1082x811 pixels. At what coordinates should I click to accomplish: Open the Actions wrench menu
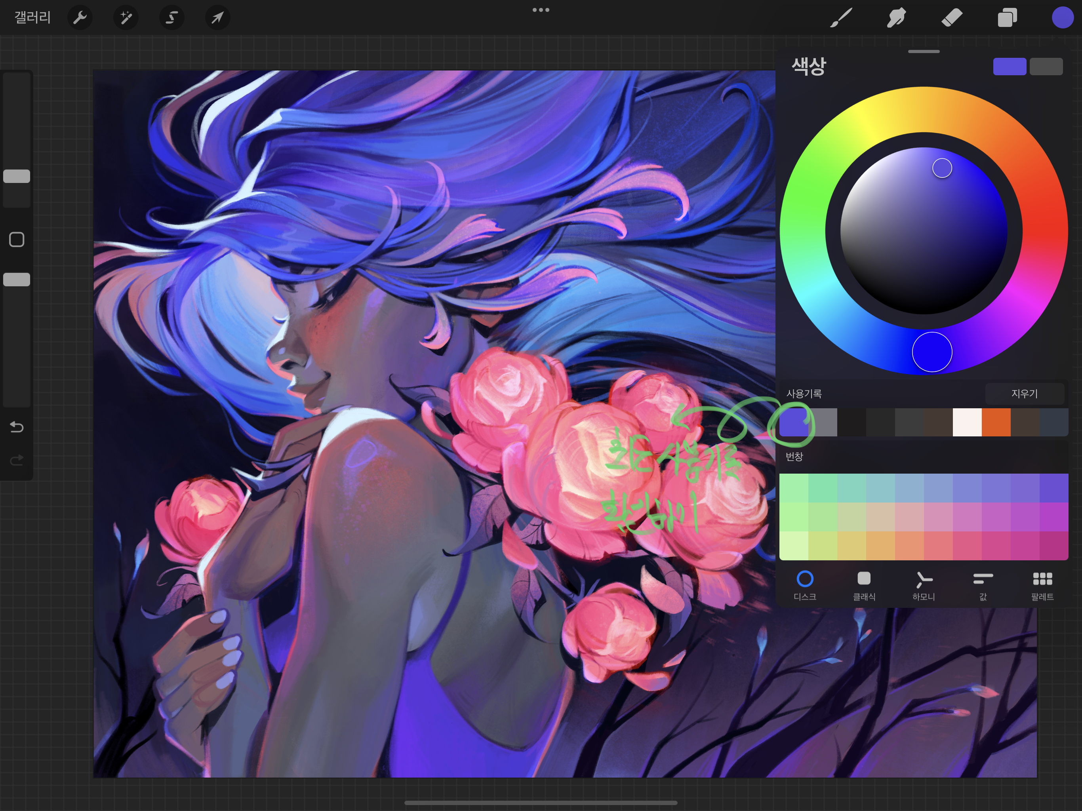point(80,18)
